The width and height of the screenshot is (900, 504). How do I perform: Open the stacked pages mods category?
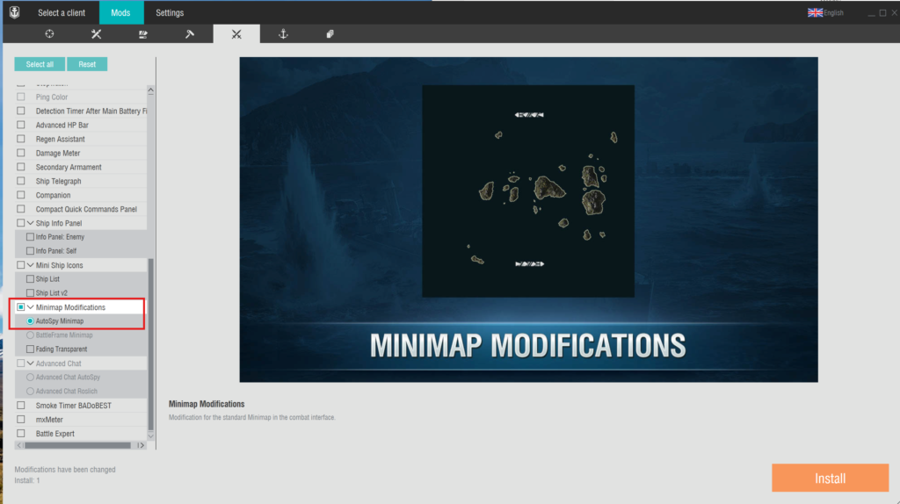[330, 34]
